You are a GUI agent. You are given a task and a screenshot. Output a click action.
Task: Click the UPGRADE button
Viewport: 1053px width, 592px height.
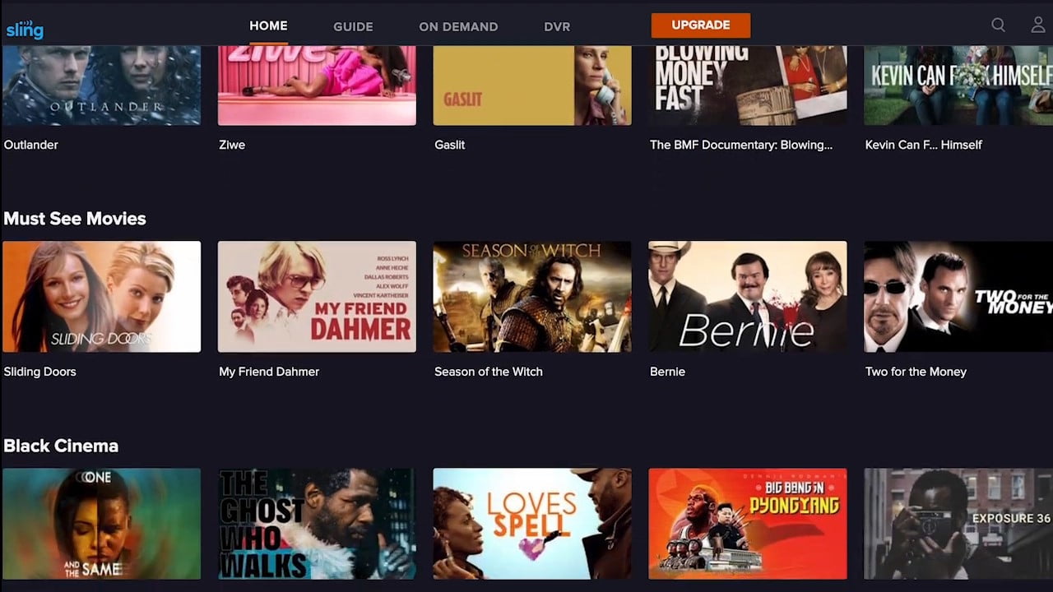pyautogui.click(x=701, y=25)
